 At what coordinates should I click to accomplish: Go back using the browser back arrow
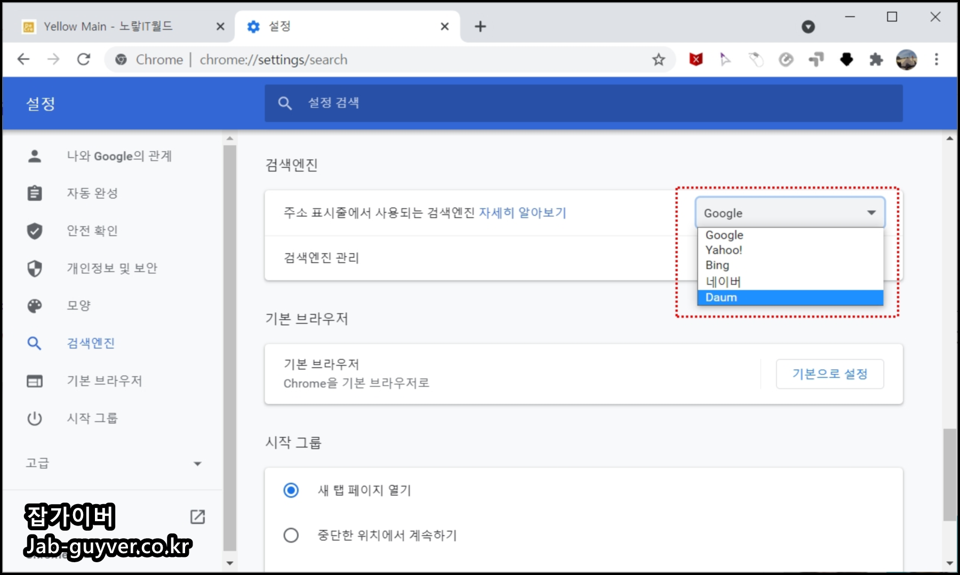[x=23, y=59]
